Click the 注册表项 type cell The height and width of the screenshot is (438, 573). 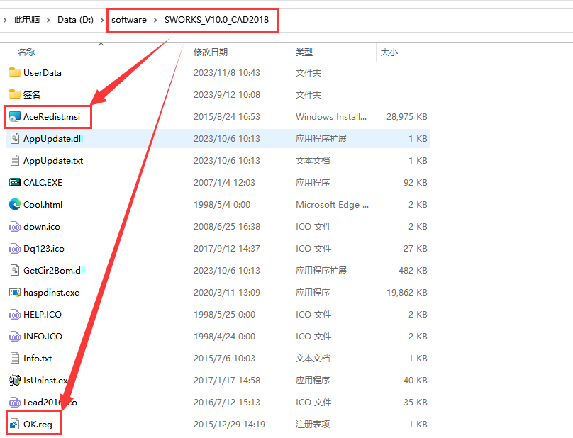(x=313, y=425)
